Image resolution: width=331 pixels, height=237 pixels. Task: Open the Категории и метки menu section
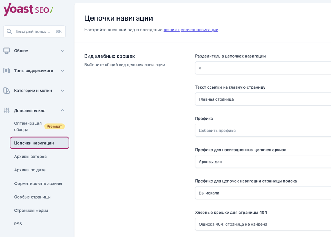[35, 91]
